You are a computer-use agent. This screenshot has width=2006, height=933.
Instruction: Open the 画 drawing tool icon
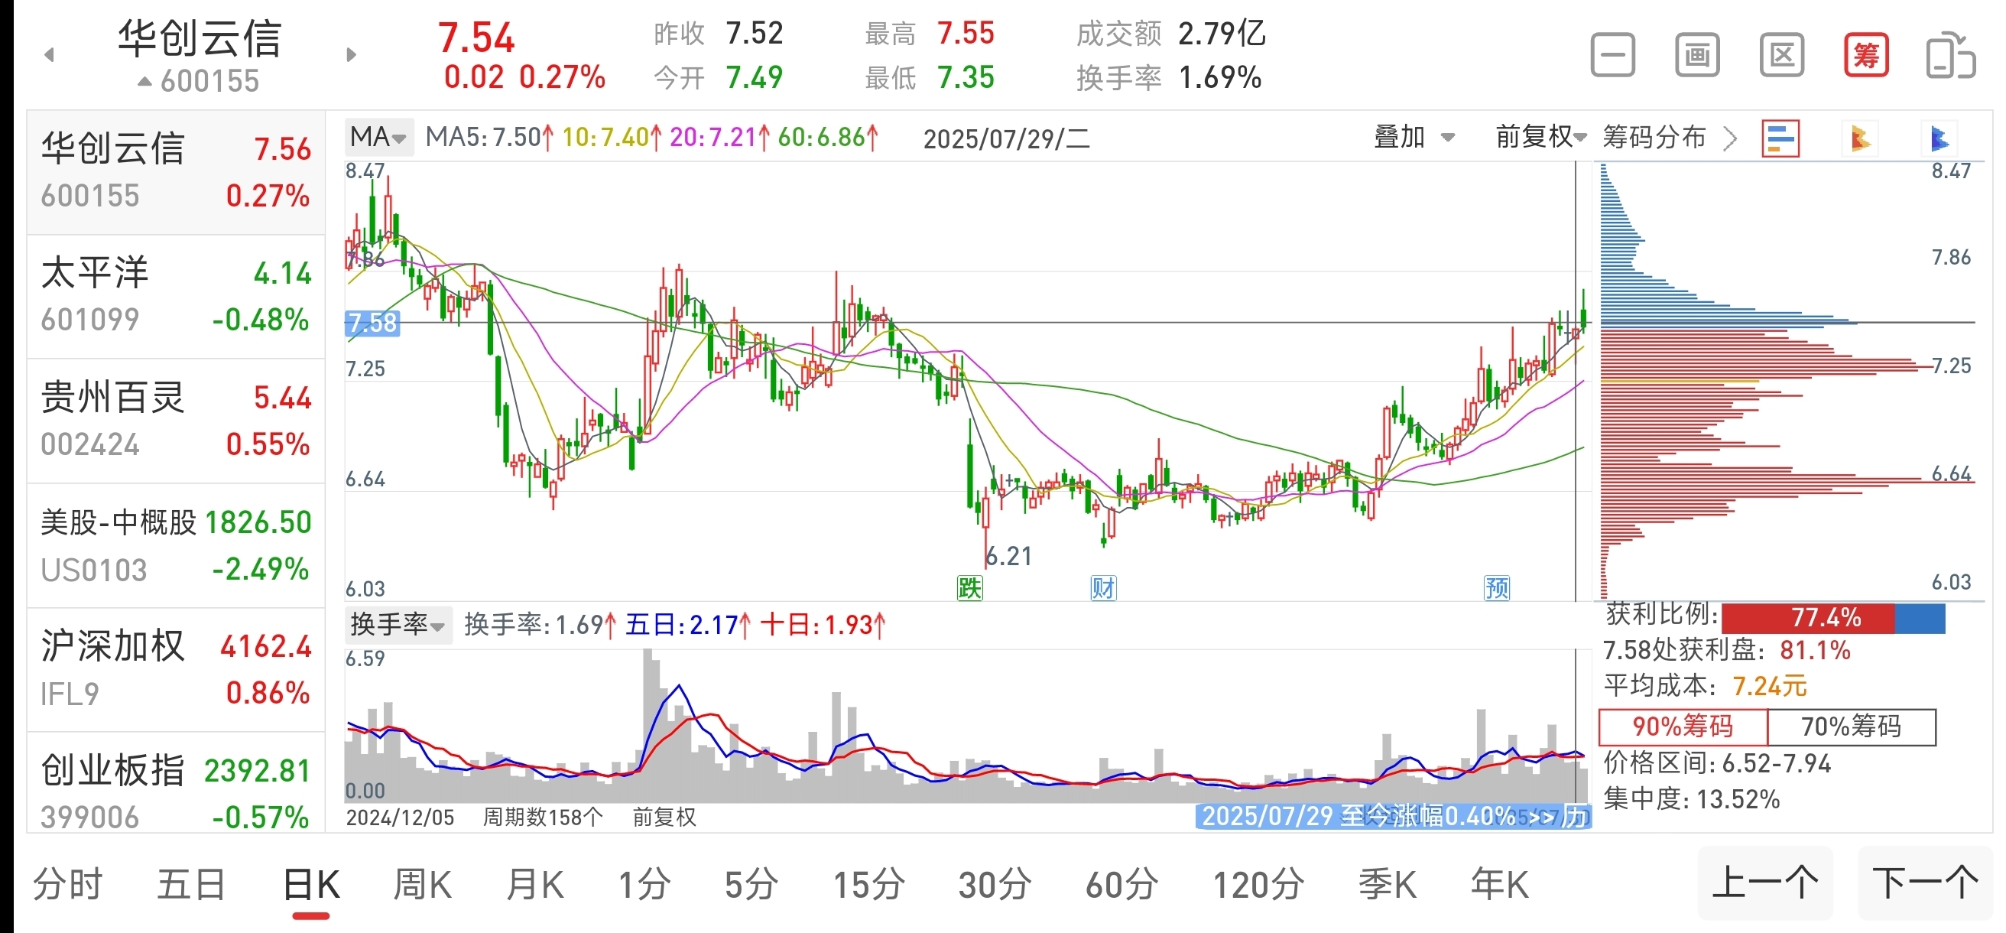pos(1698,55)
